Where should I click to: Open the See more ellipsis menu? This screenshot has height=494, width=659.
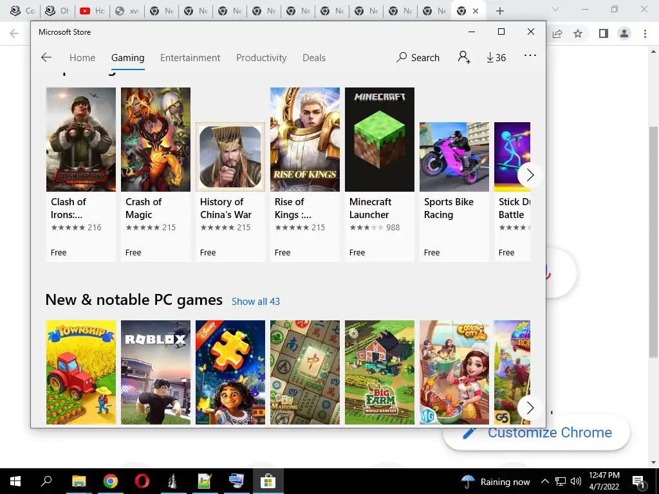point(530,55)
